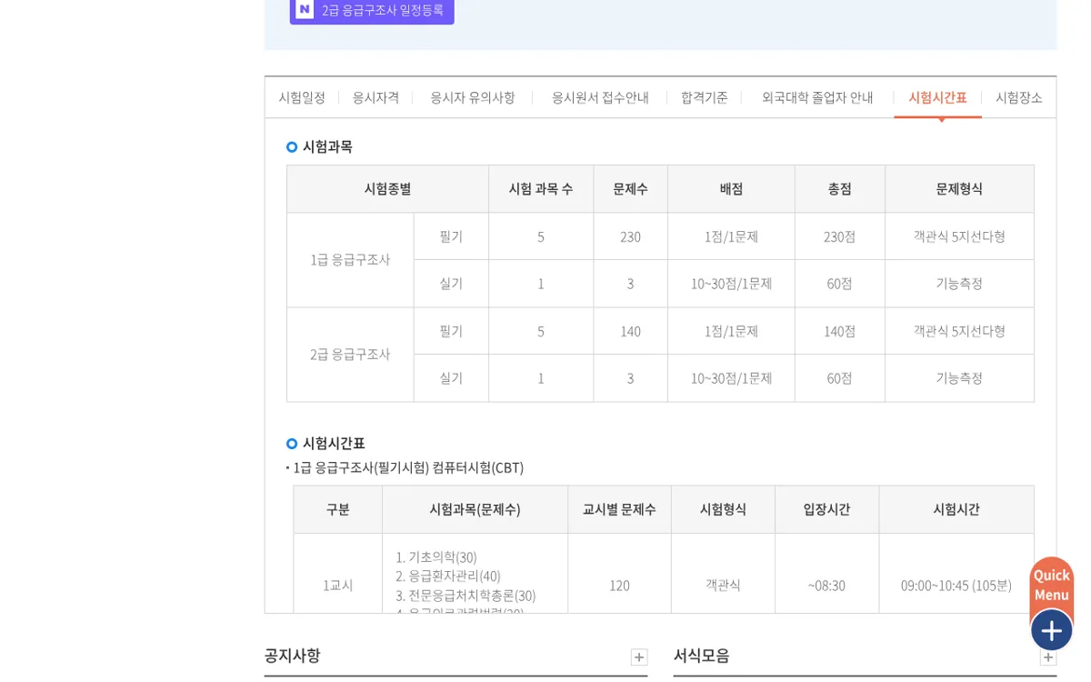Click the N icon on the schedule button
This screenshot has height=682, width=1091.
[305, 9]
